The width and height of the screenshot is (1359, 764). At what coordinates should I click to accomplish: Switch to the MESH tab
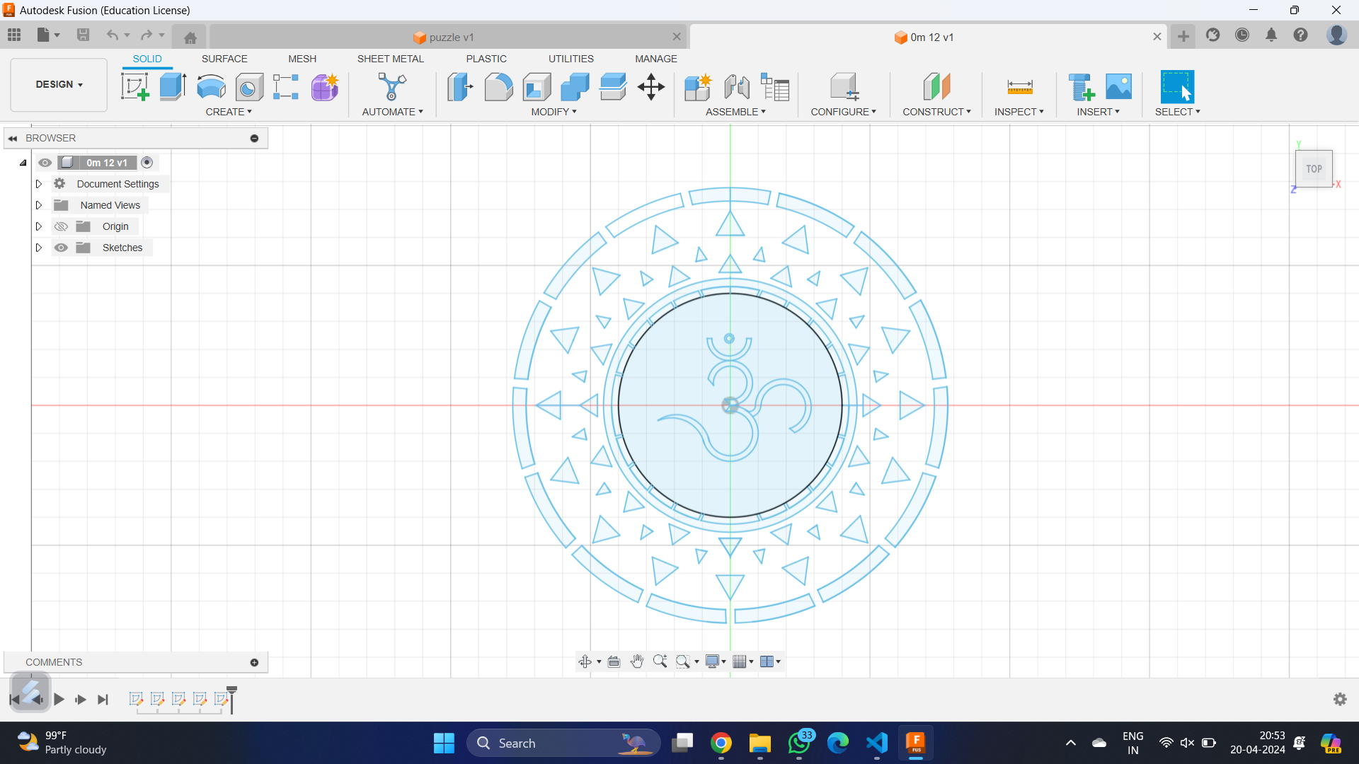coord(302,59)
